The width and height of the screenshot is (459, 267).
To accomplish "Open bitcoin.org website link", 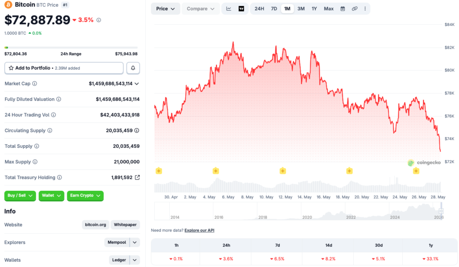I will pyautogui.click(x=95, y=225).
